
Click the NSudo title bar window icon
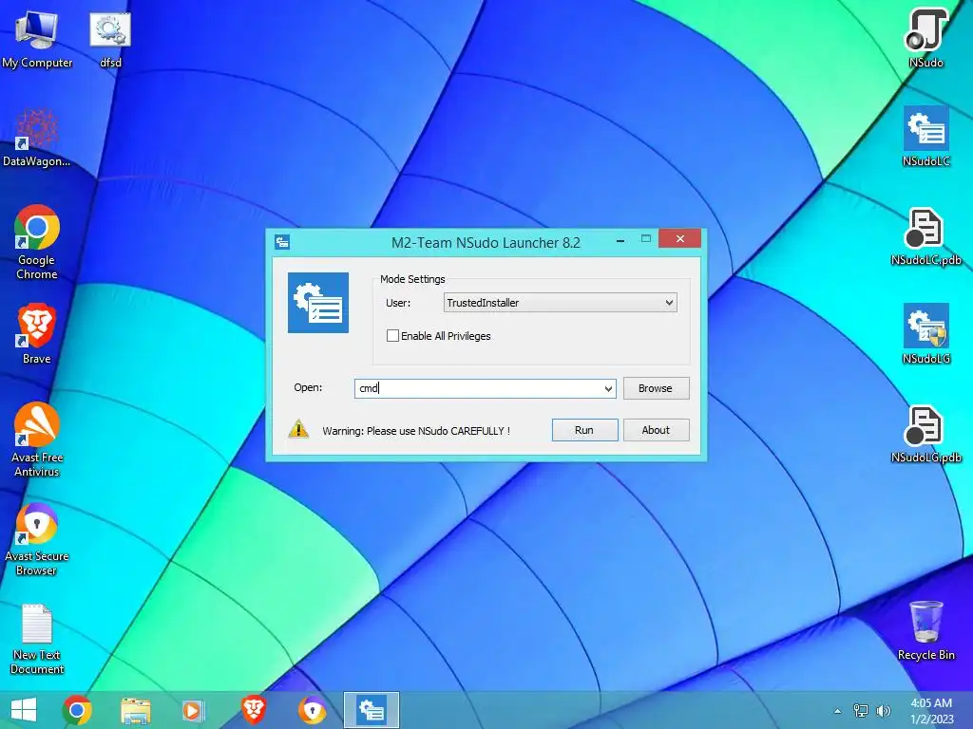(x=281, y=242)
